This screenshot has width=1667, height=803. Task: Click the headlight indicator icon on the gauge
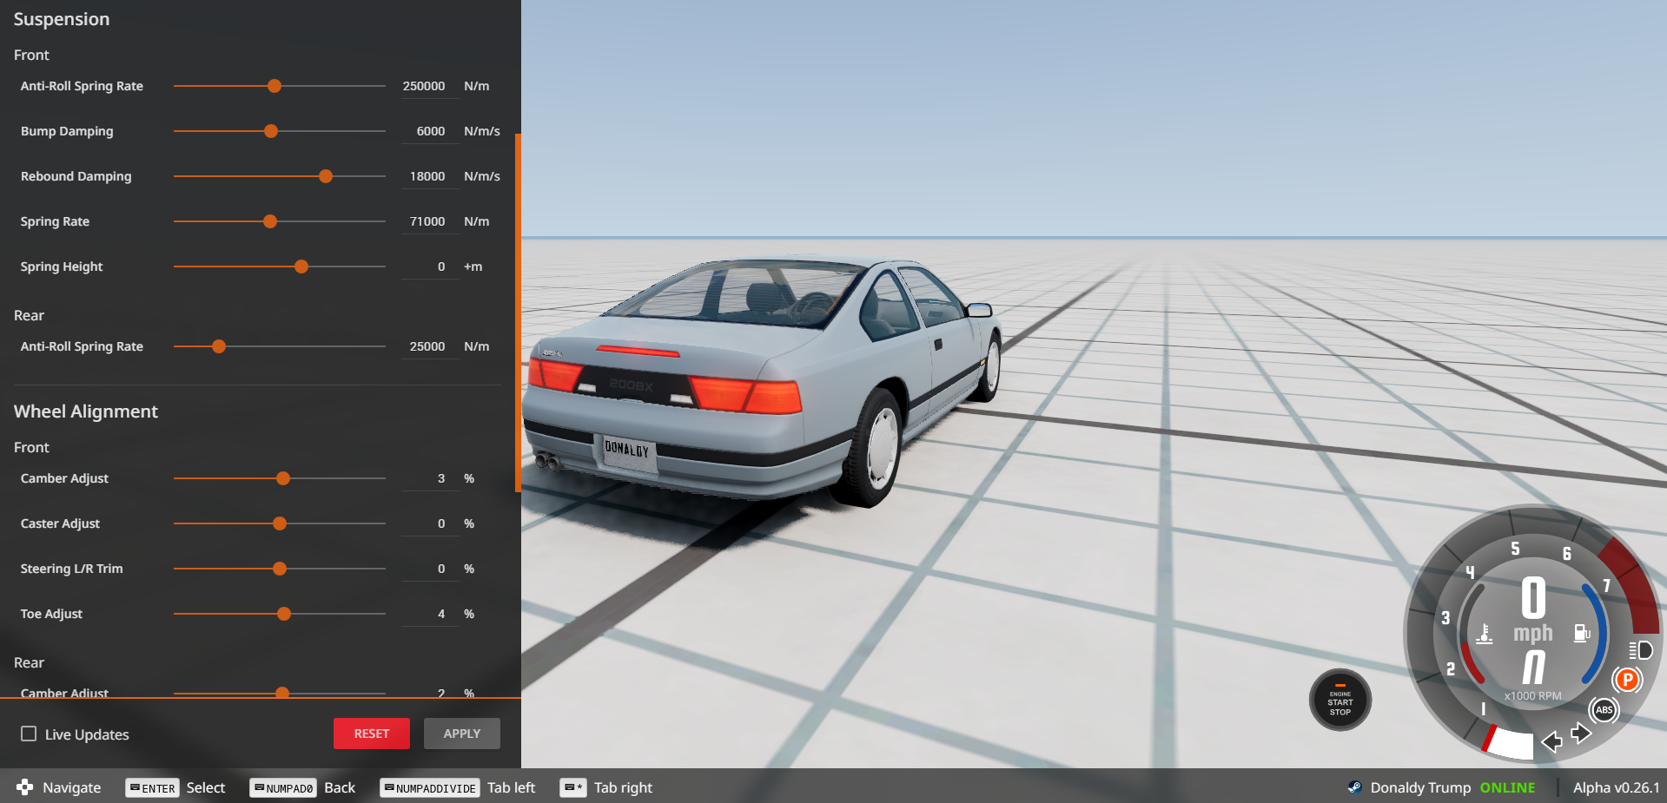[1640, 650]
